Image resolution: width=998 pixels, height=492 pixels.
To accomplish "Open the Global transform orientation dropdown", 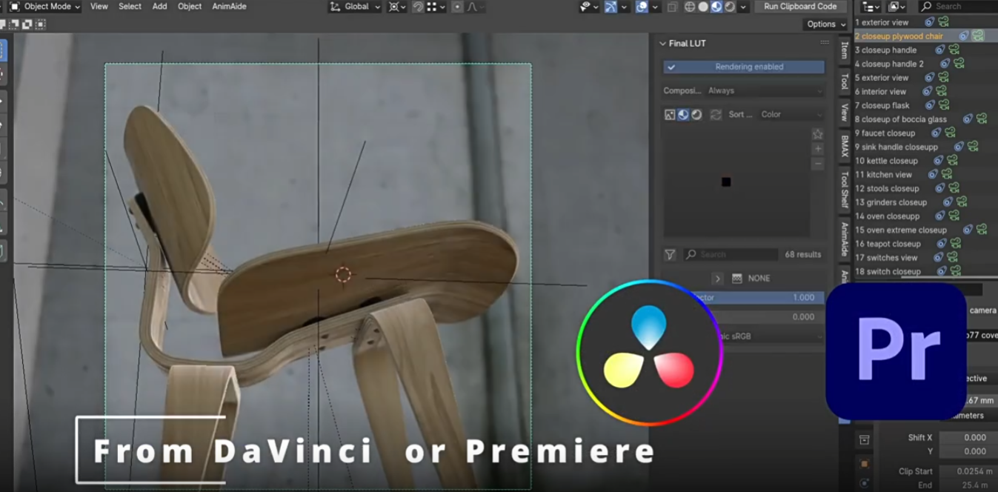I will tap(355, 7).
